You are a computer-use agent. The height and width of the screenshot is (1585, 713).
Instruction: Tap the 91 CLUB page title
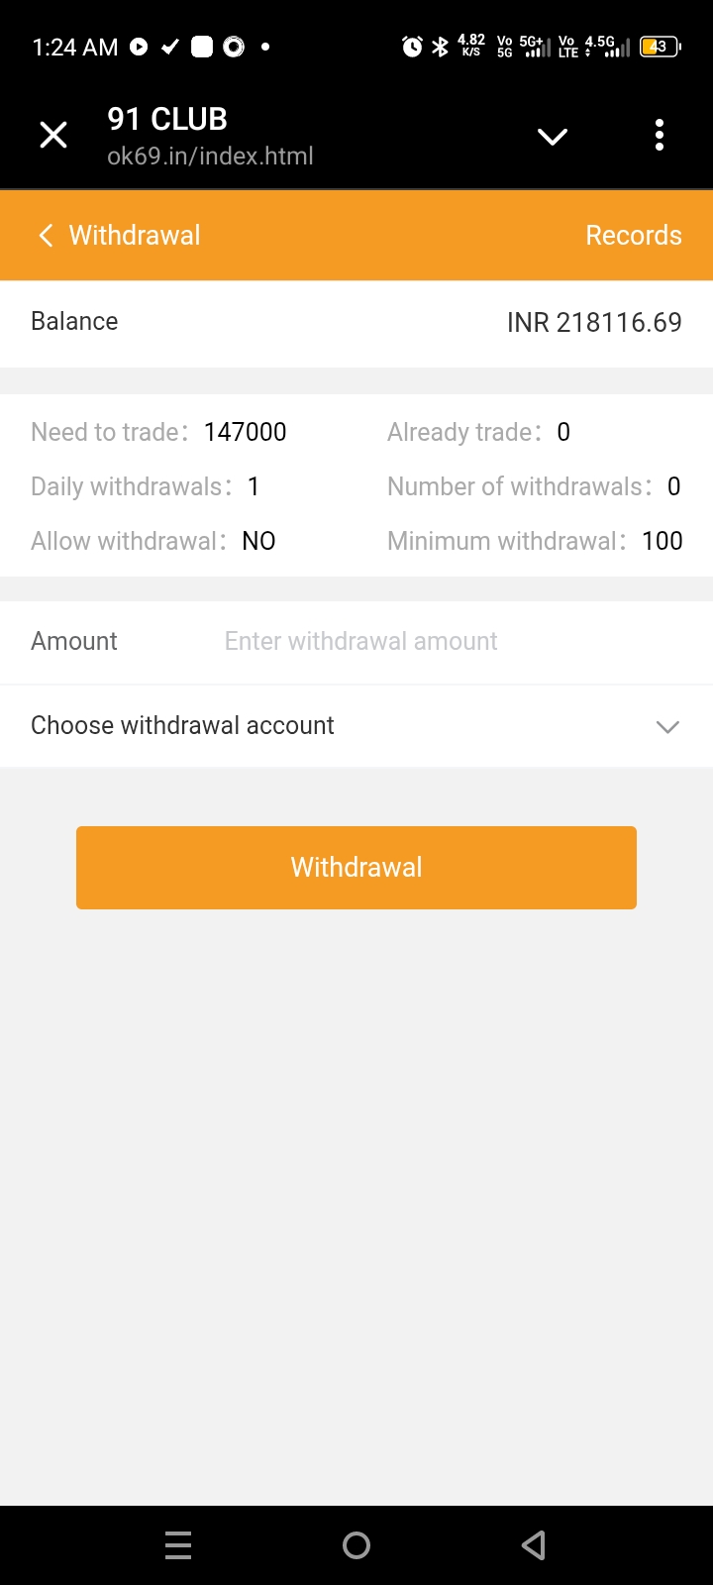tap(167, 119)
